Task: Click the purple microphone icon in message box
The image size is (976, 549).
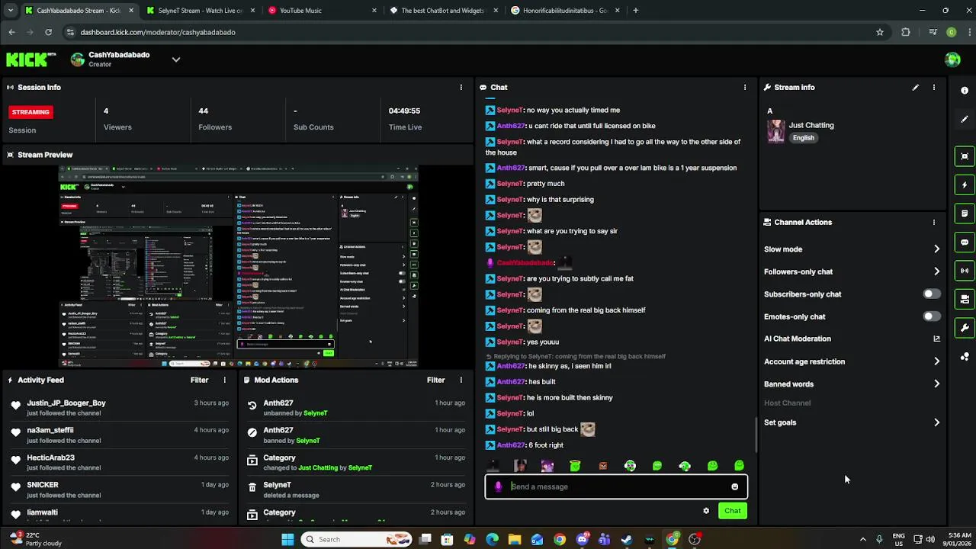Action: click(498, 486)
